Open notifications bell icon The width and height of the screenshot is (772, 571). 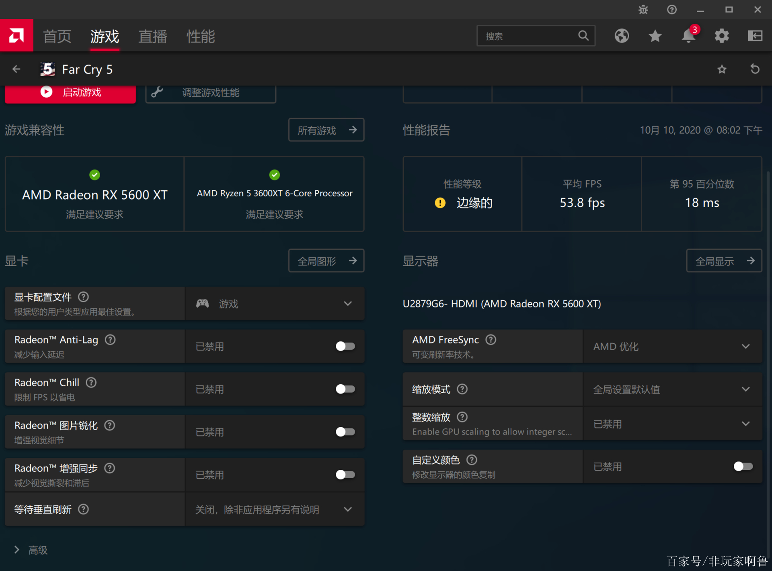point(688,36)
